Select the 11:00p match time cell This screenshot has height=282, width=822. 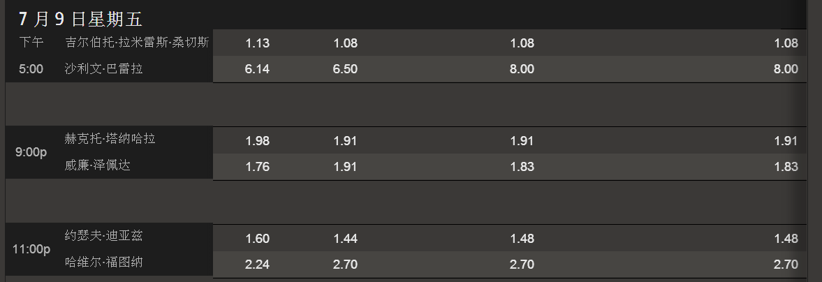pos(31,249)
